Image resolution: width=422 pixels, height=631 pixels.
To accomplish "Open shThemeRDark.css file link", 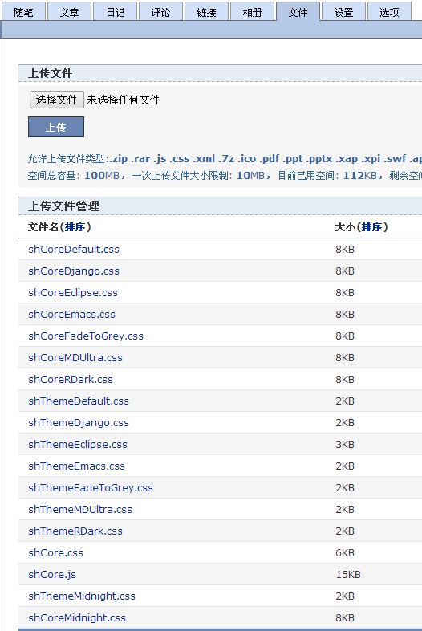I will pos(75,531).
